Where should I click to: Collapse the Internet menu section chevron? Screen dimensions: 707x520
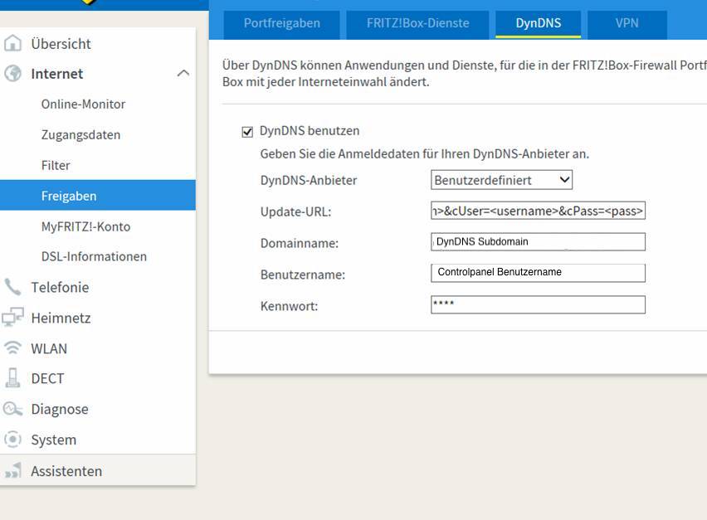[183, 73]
